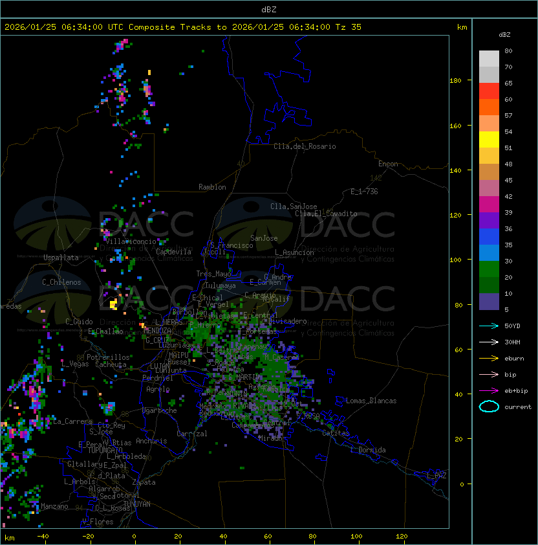
Task: Click the 'Agrelo' map label
Action: click(x=158, y=389)
